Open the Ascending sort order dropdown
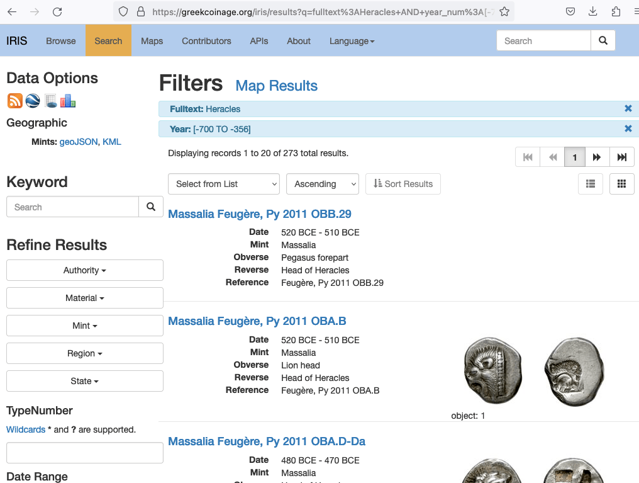This screenshot has width=639, height=483. point(322,184)
